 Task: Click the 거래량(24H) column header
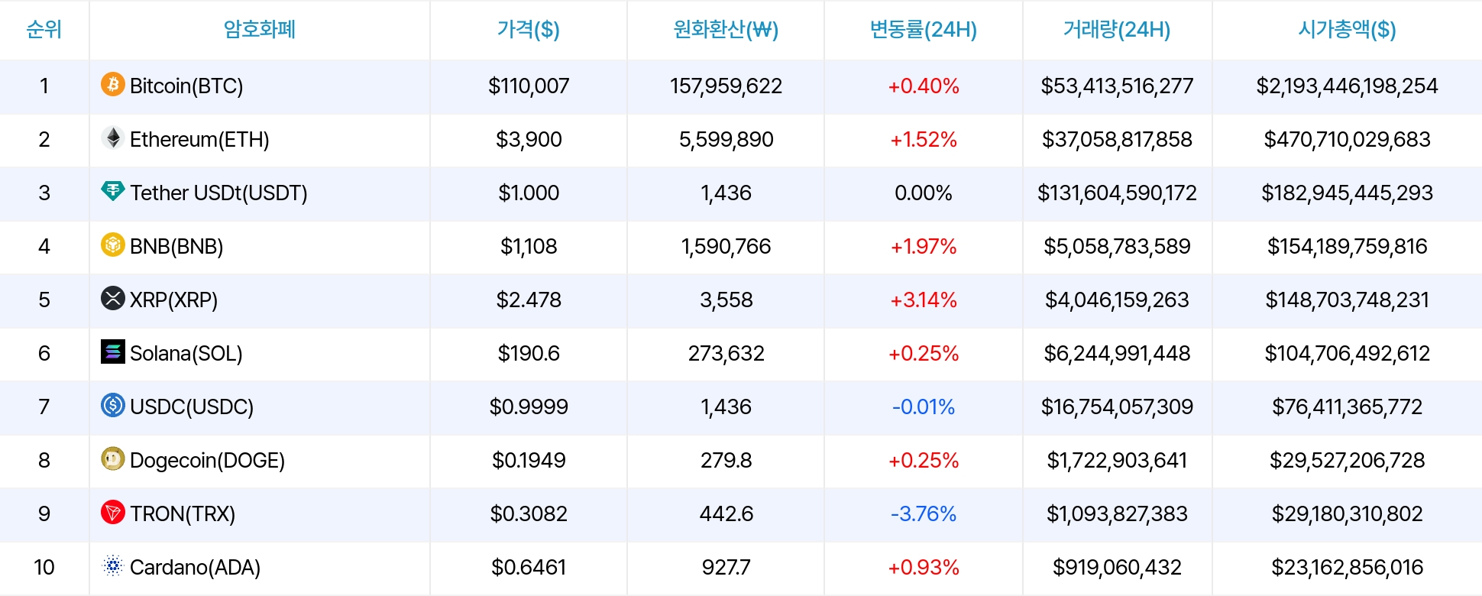point(1117,30)
